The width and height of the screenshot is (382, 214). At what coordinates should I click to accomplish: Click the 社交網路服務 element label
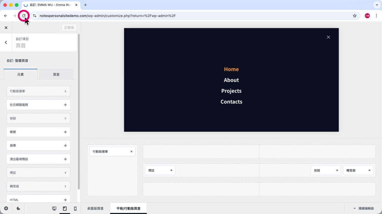(x=19, y=105)
